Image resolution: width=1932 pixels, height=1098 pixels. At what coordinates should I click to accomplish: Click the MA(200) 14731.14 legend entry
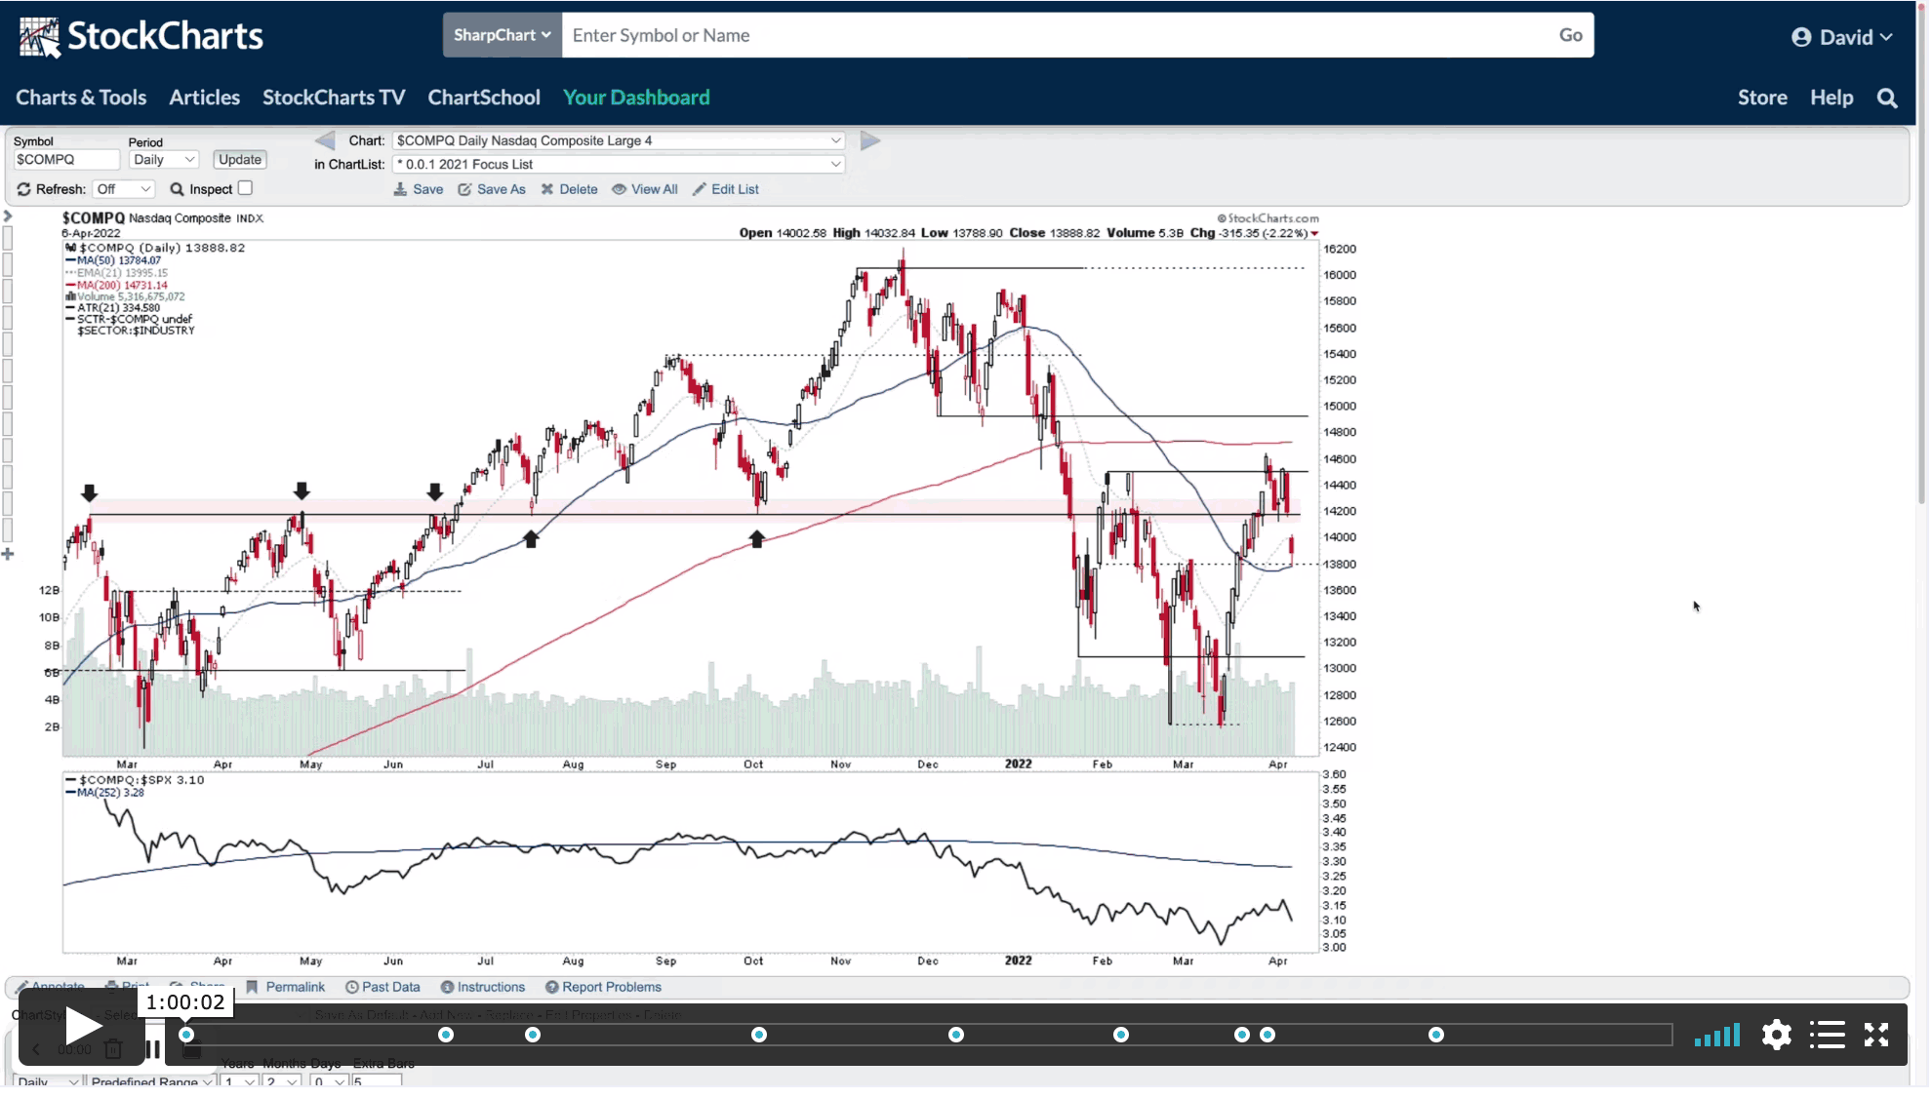click(117, 286)
